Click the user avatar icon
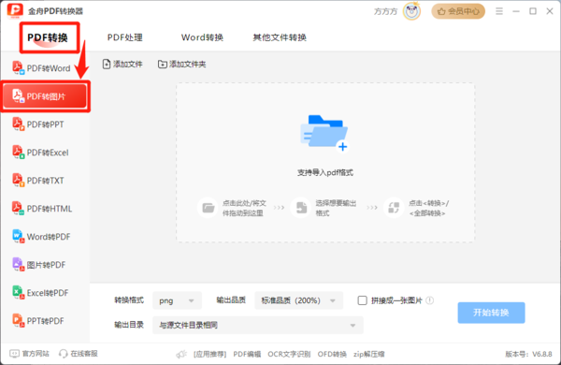Screen dimensions: 561x365 pyautogui.click(x=411, y=11)
